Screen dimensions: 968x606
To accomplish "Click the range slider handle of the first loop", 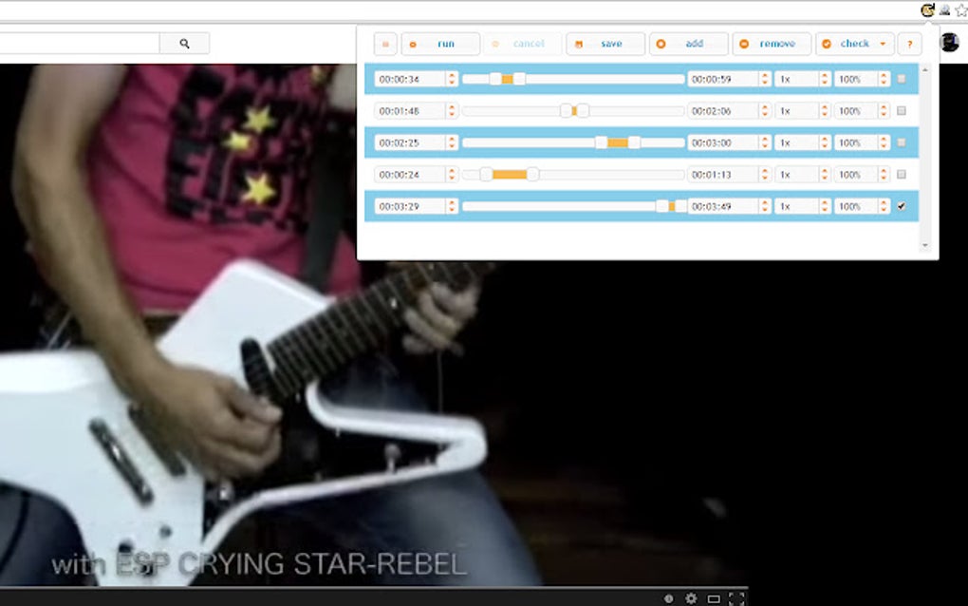I will (505, 79).
